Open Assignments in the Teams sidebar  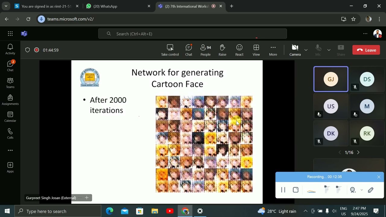coord(10,100)
